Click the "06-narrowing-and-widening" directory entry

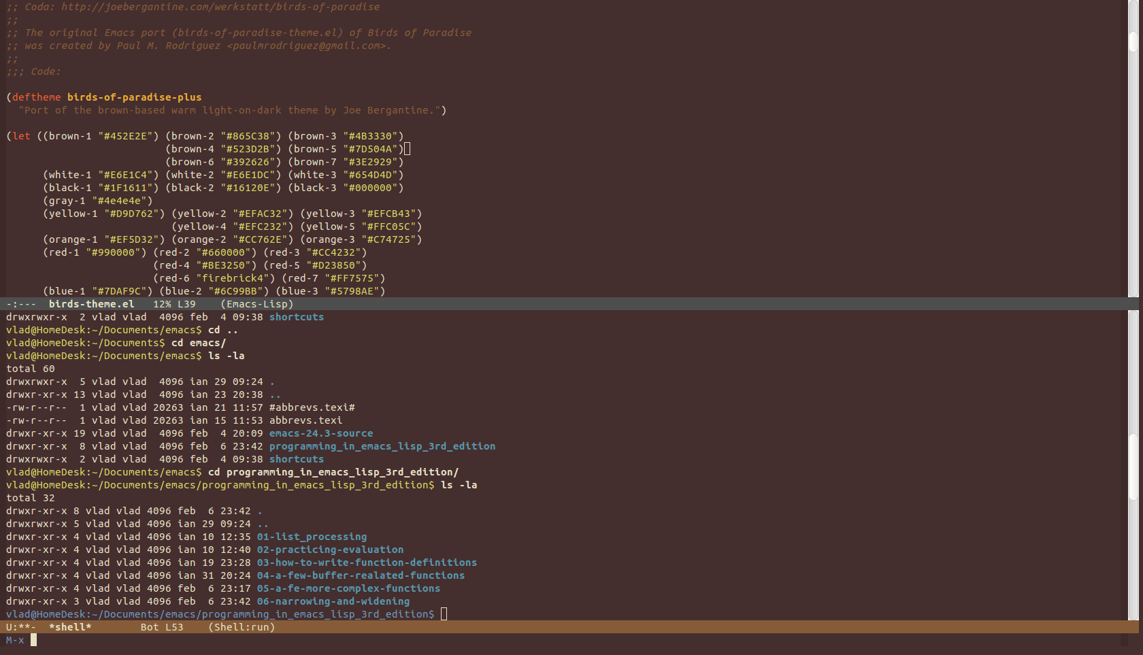(x=333, y=601)
